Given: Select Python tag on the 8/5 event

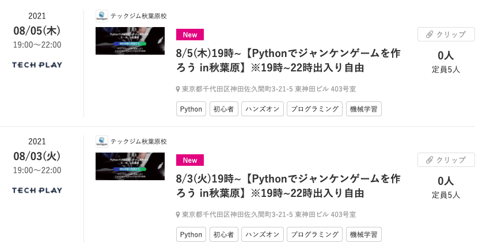Looking at the screenshot, I should [191, 109].
